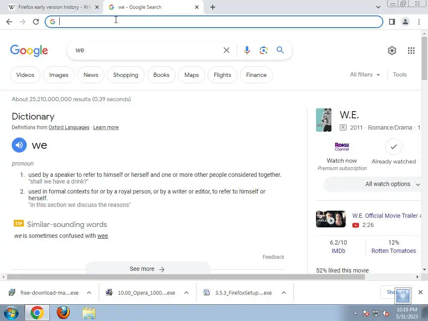
Task: Click the horizontal scrollbar thumb
Action: pyautogui.click(x=186, y=277)
